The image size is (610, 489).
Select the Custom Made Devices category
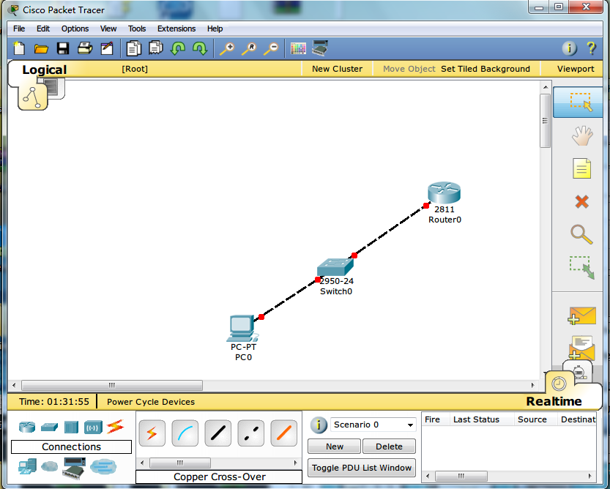pyautogui.click(x=74, y=468)
